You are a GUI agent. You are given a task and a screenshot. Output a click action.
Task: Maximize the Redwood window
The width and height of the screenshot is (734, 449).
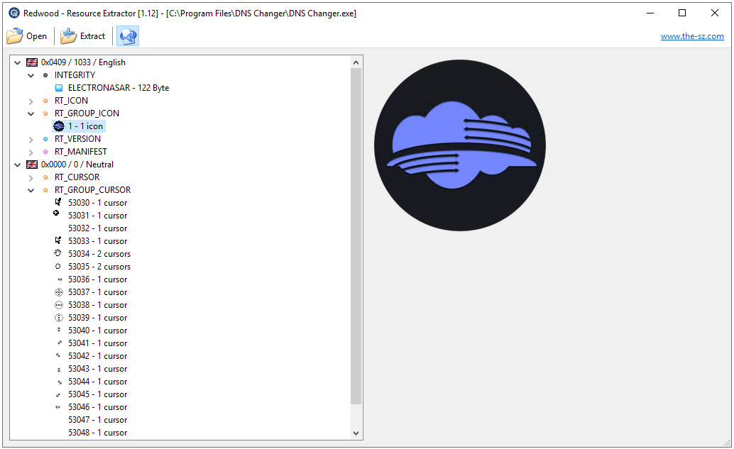tap(682, 13)
